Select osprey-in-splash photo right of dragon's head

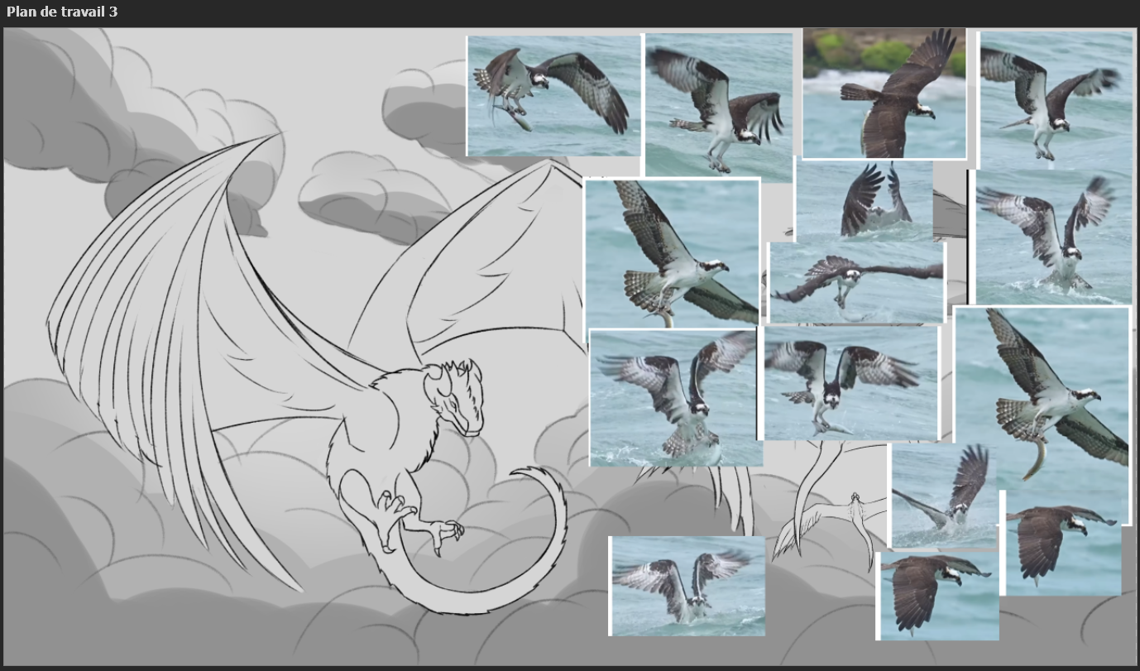pyautogui.click(x=675, y=397)
